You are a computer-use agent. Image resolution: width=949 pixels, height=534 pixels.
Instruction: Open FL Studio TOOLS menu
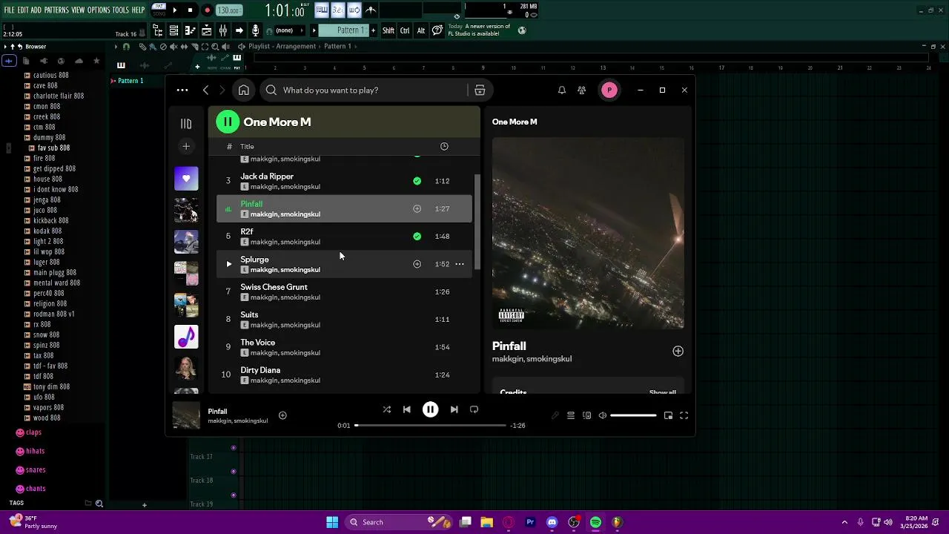coord(120,10)
